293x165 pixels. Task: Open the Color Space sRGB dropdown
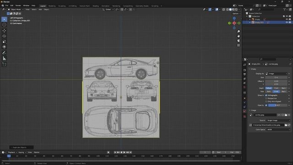[278, 129]
